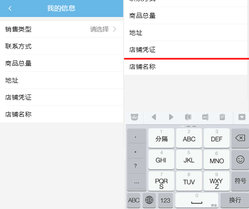Image resolution: width=249 pixels, height=209 pixels.
Task: Tap the PQRS key
Action: pos(161,181)
